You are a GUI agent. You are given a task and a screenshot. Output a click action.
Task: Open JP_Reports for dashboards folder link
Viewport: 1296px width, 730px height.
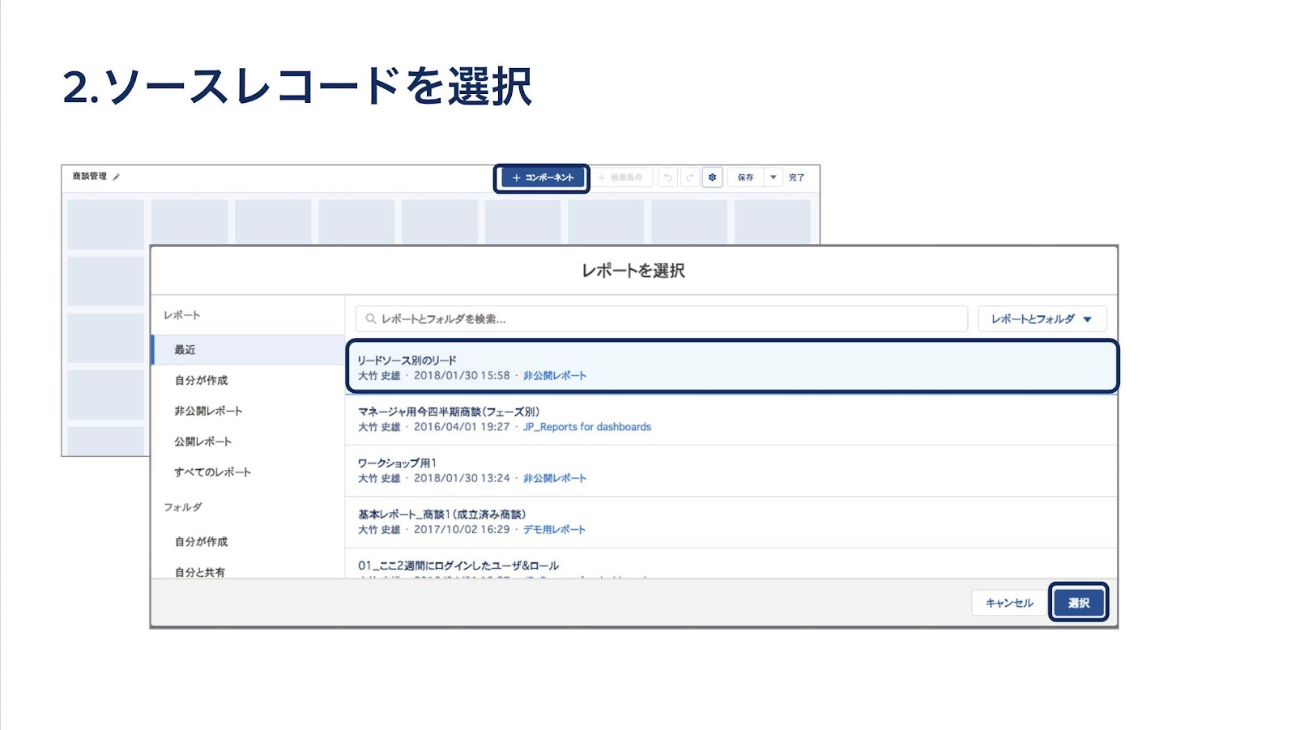coord(587,427)
